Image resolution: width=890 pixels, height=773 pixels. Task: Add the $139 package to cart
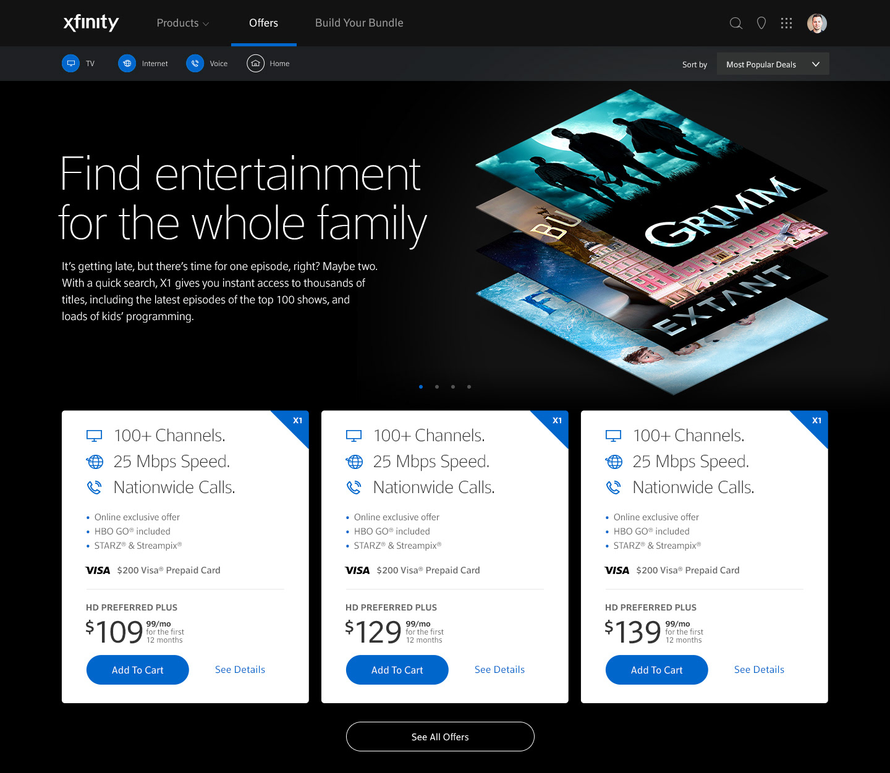click(656, 670)
